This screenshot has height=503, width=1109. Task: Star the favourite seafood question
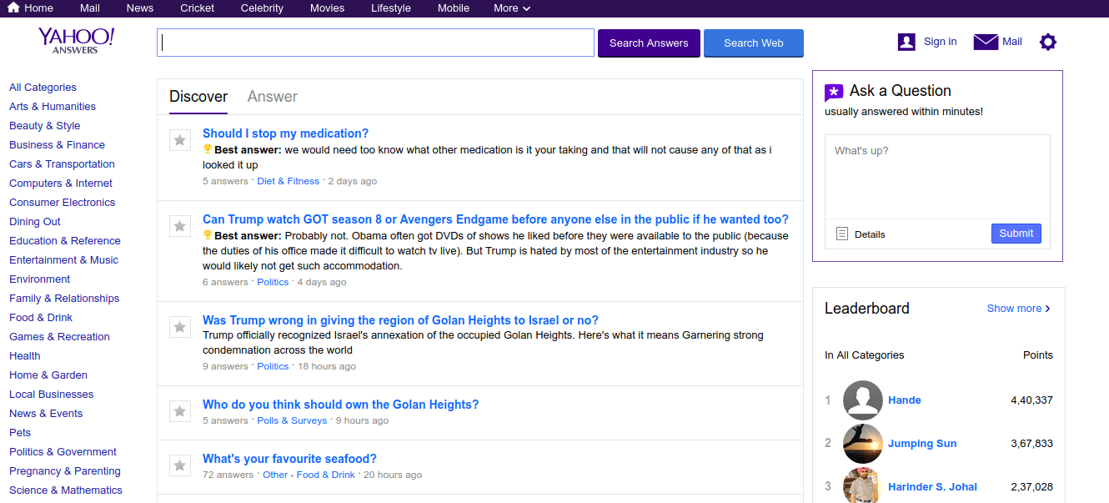180,465
